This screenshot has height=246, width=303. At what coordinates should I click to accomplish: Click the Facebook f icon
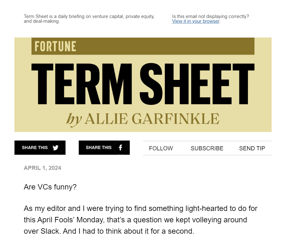[x=120, y=147]
